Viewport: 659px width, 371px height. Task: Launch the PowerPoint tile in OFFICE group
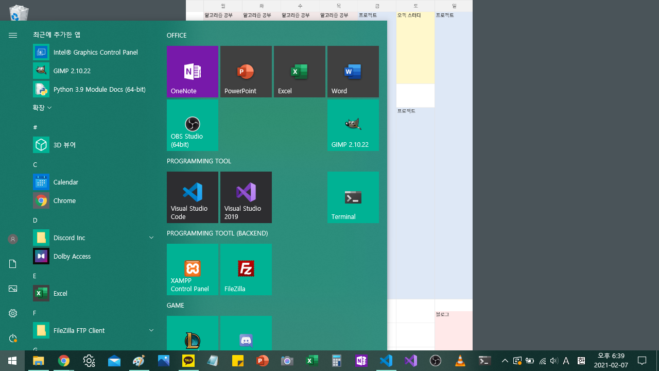[x=246, y=72]
